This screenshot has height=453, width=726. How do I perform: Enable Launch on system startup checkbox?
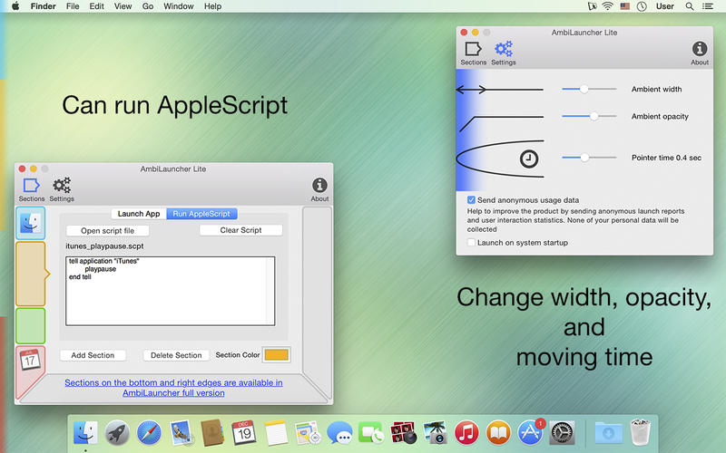(472, 243)
